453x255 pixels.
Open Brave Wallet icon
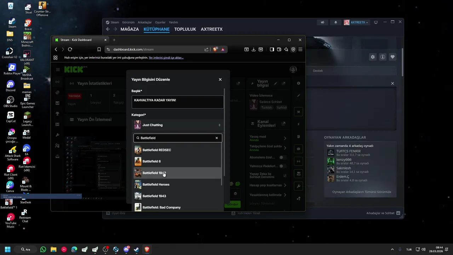[279, 49]
